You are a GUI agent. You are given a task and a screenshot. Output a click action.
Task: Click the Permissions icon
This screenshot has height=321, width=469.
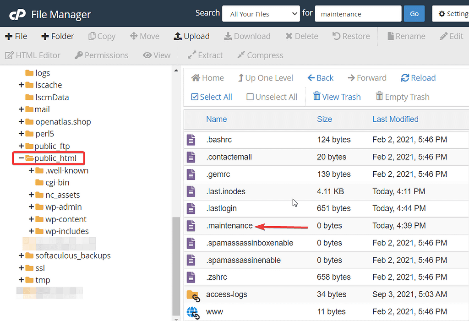[101, 55]
